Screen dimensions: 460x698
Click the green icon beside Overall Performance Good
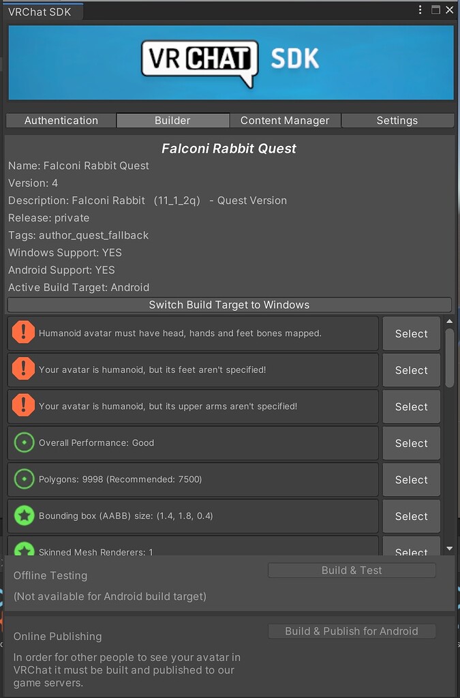[x=23, y=442]
